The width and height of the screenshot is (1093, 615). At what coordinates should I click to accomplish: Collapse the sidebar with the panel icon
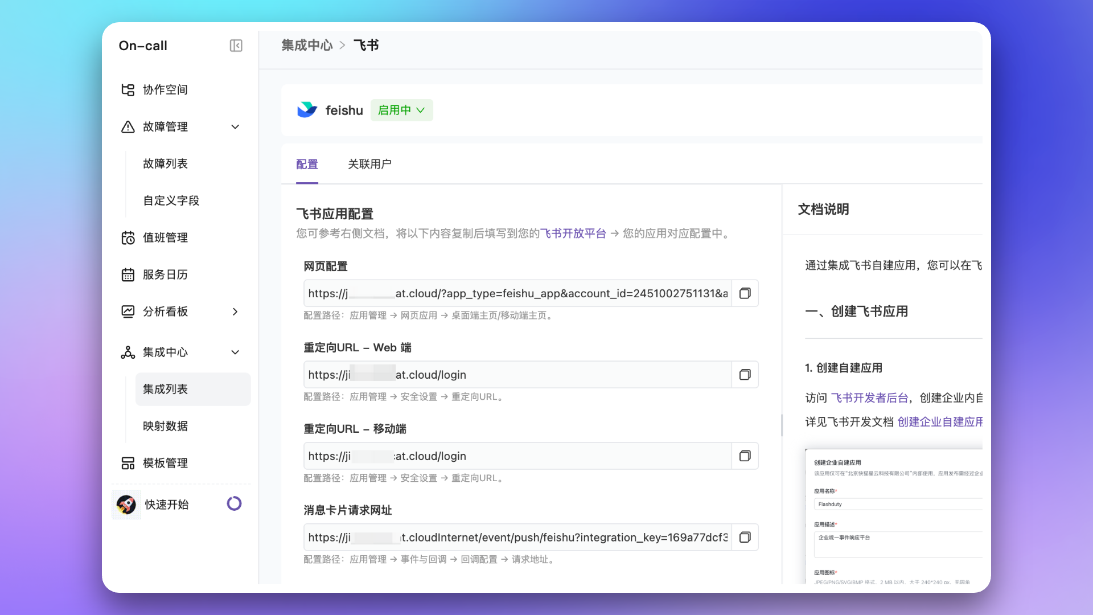click(x=236, y=46)
